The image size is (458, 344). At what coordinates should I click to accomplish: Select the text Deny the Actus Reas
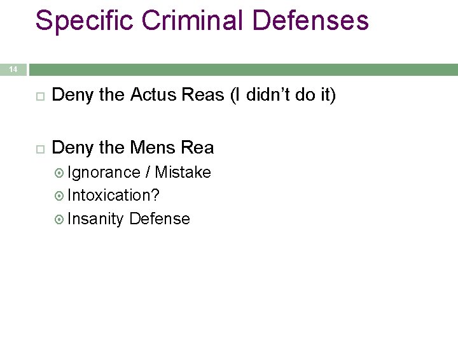point(138,95)
